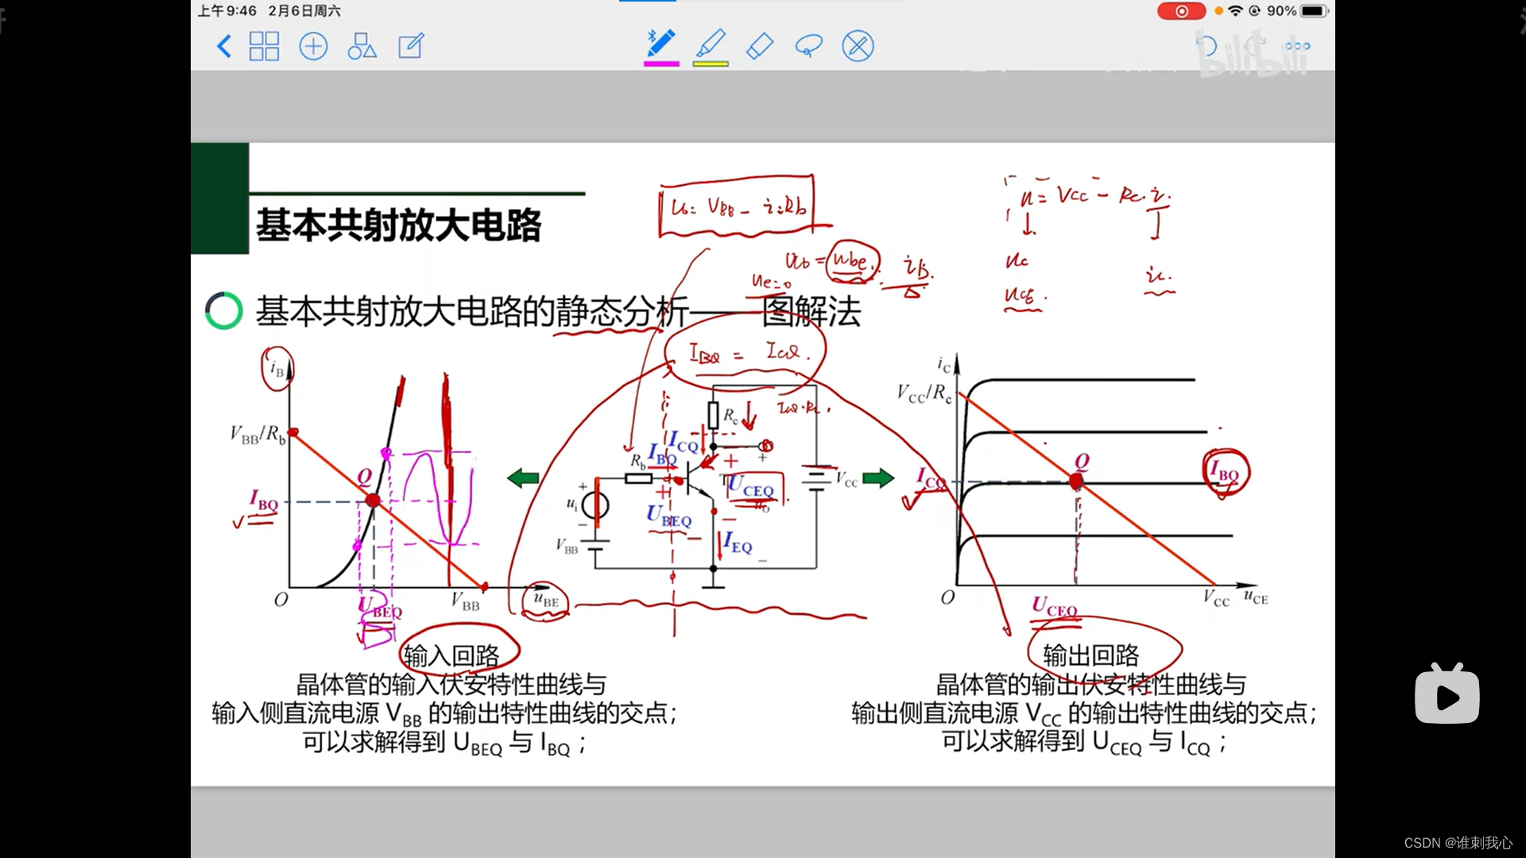Click the left green arrow in diagram
This screenshot has width=1526, height=858.
(x=523, y=478)
